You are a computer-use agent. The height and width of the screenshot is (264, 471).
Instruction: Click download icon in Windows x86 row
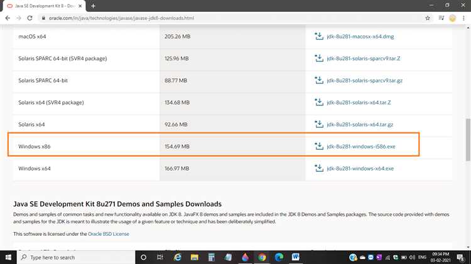click(318, 146)
